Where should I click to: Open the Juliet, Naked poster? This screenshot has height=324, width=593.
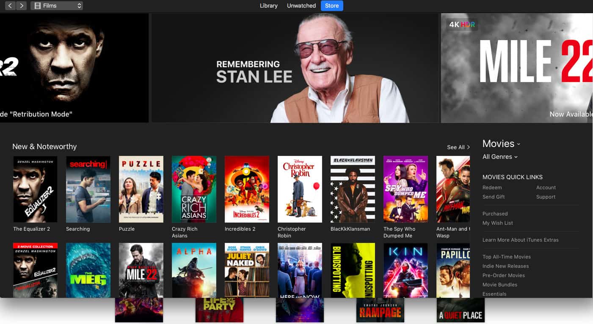pos(247,270)
